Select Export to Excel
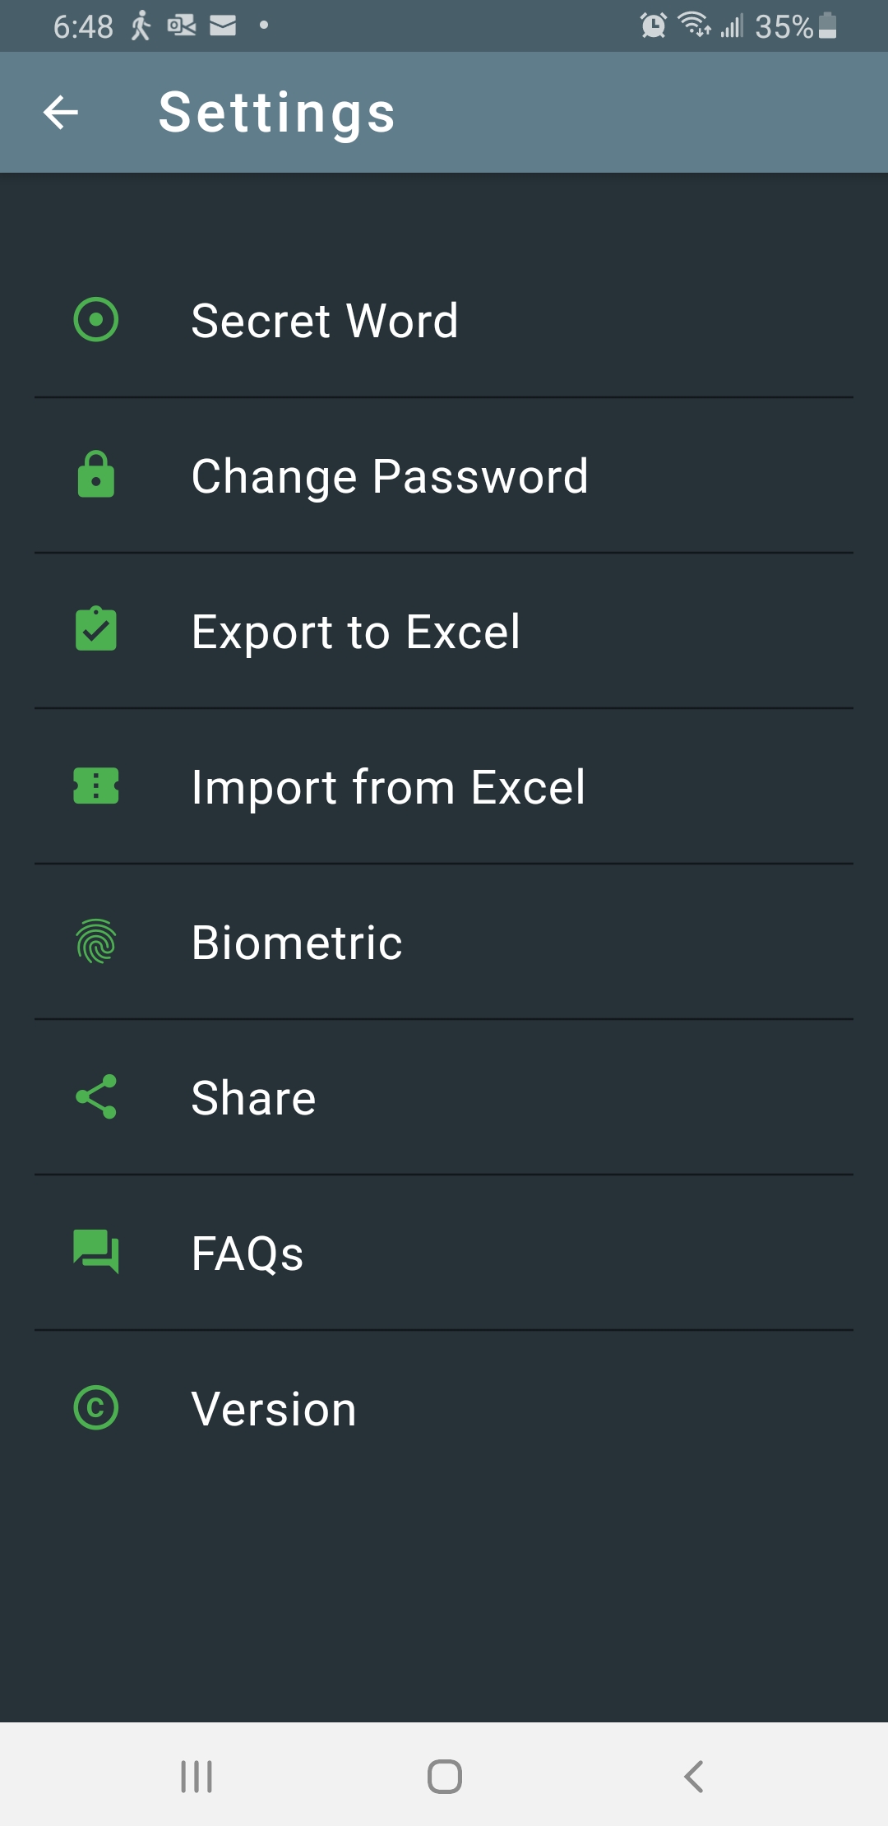This screenshot has width=888, height=1826. pos(355,631)
